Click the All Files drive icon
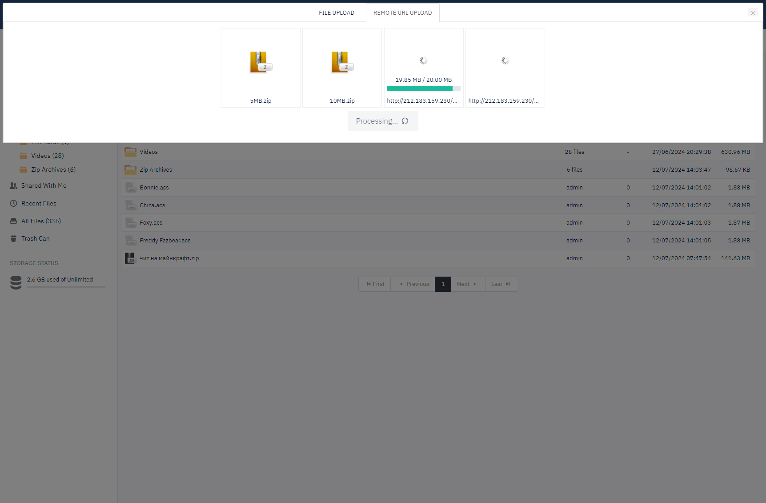The width and height of the screenshot is (766, 503). click(14, 221)
